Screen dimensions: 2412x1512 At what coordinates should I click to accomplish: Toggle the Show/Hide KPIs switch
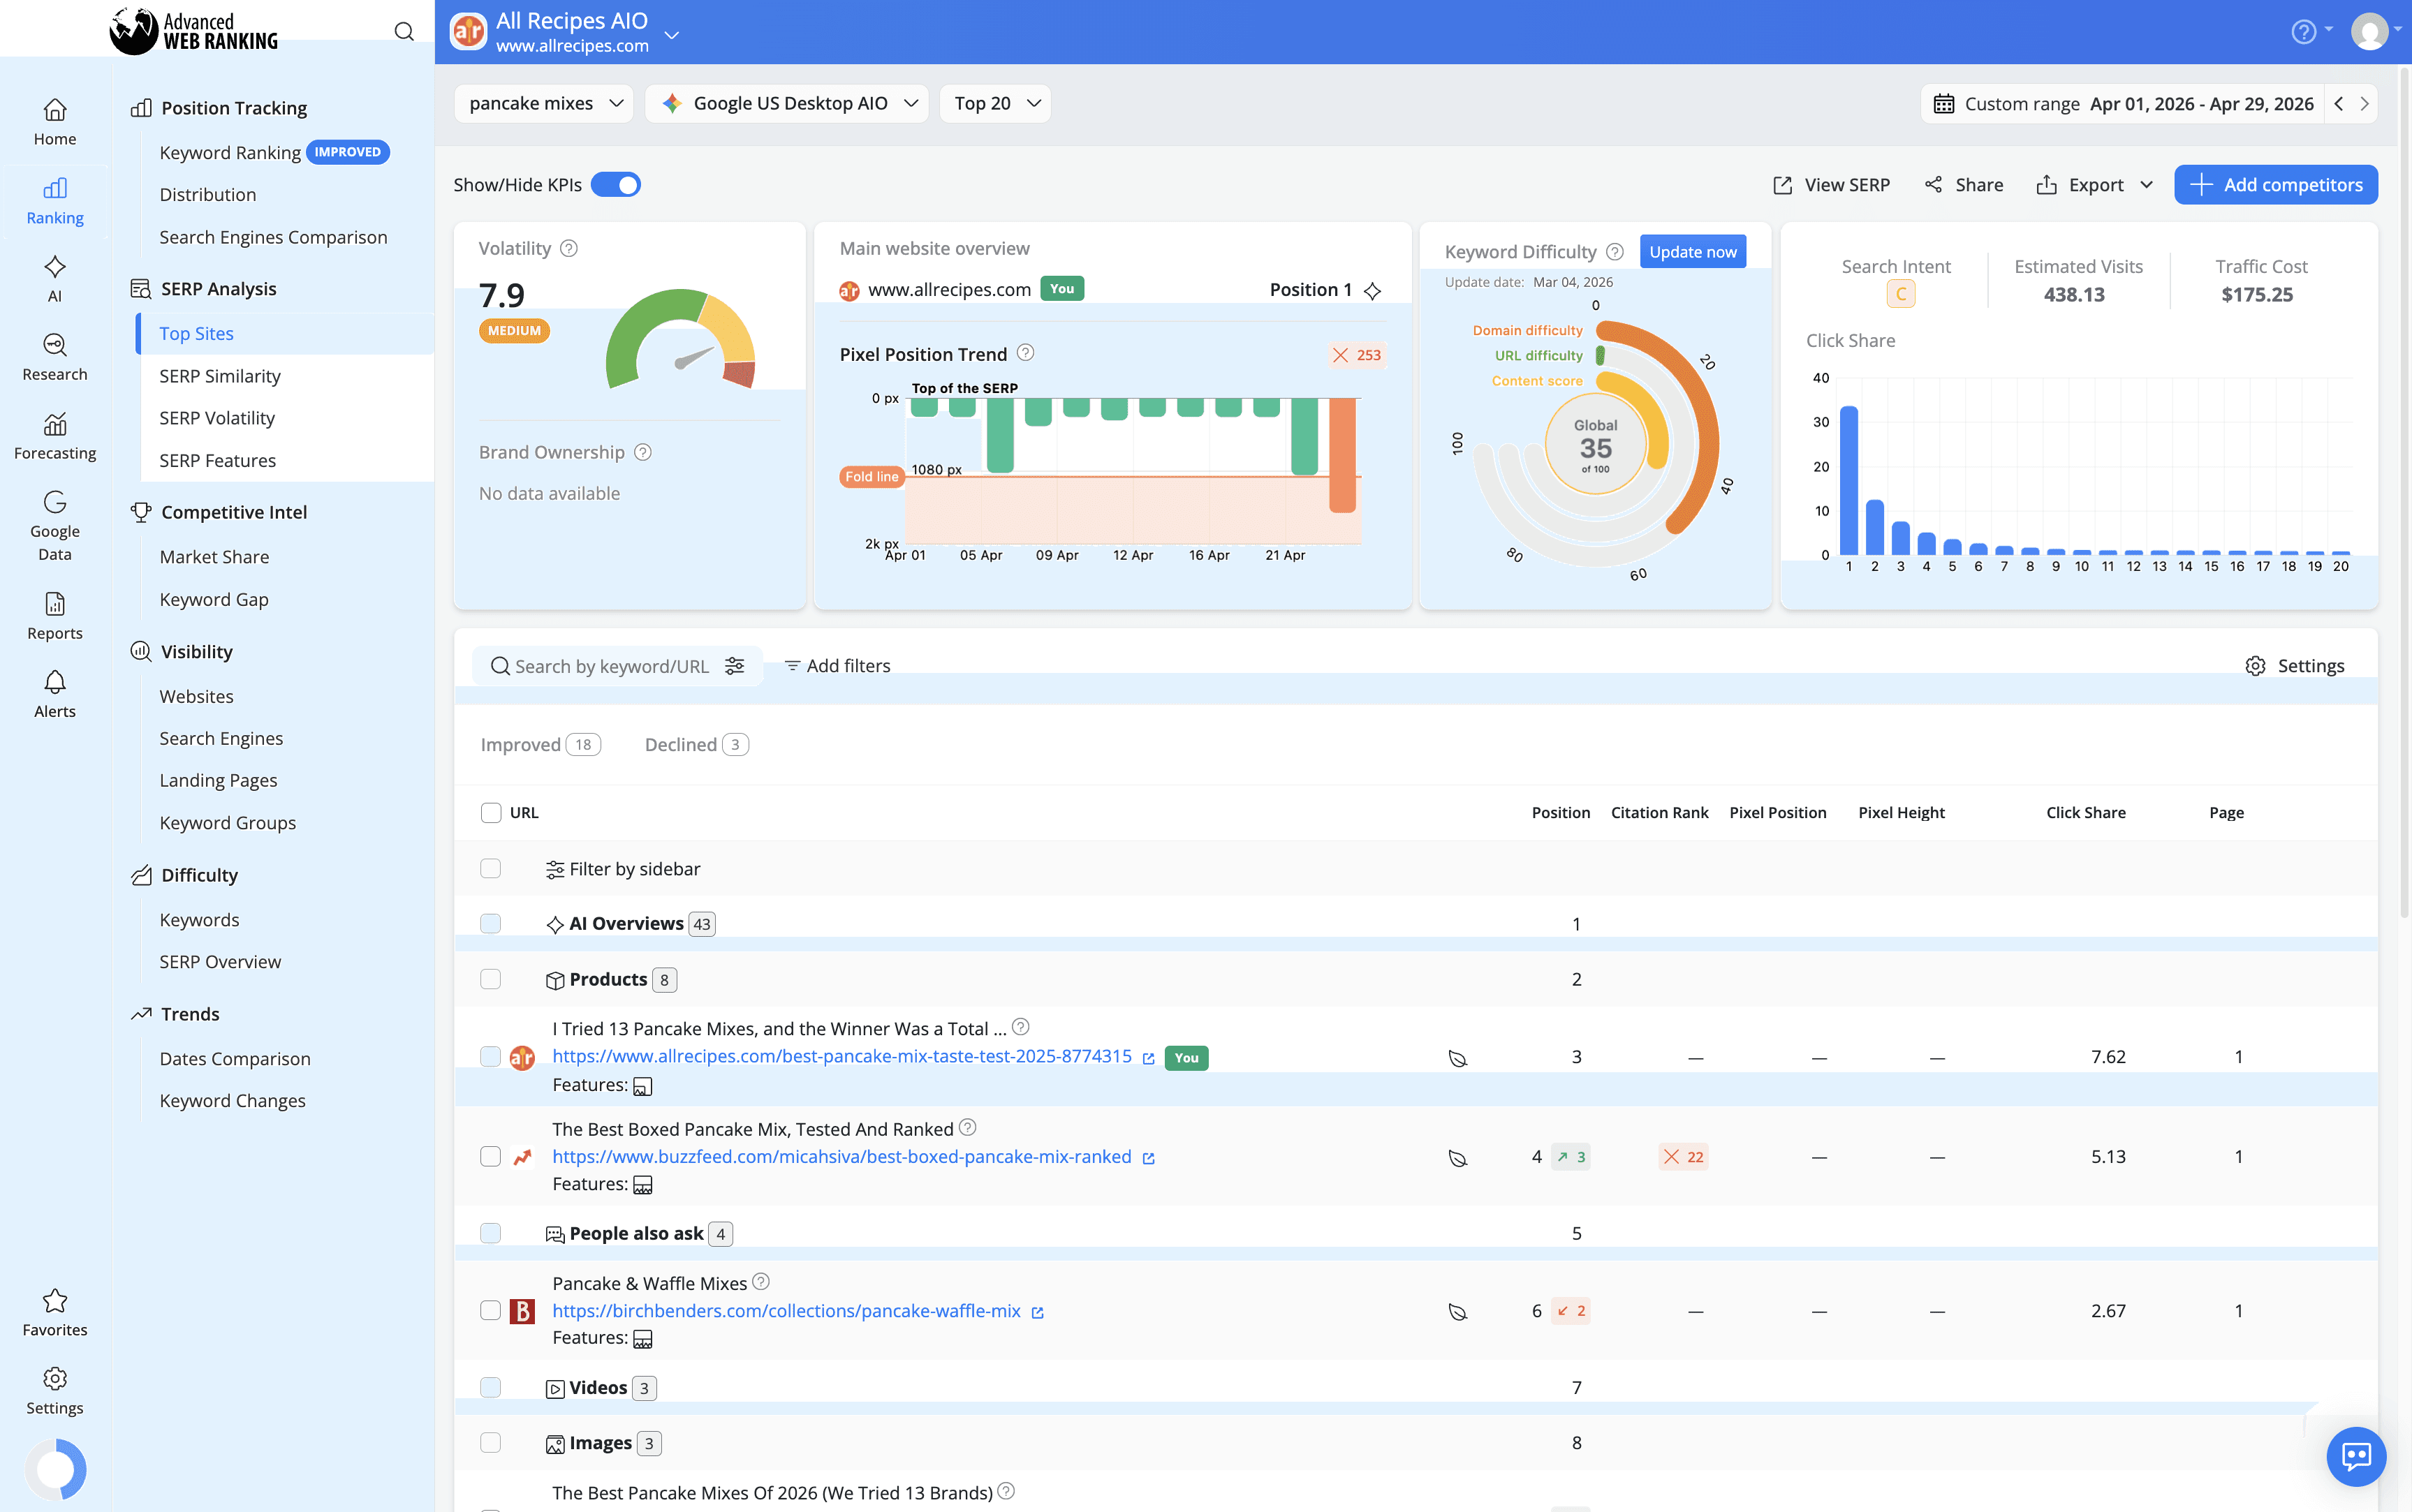(615, 185)
